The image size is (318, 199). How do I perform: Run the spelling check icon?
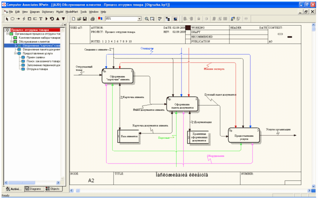[160, 19]
